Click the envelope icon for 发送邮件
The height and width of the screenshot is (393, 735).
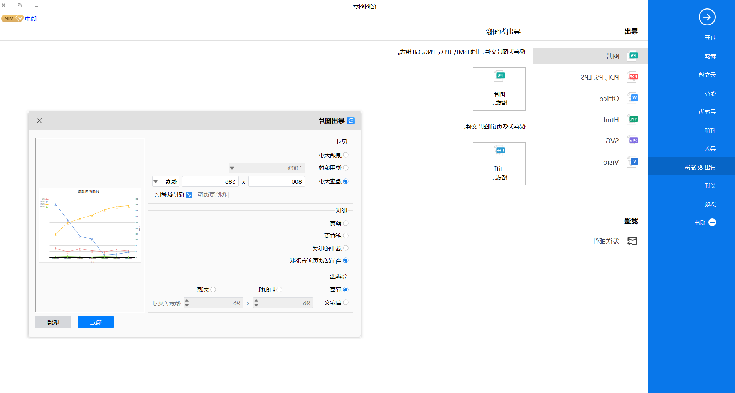click(632, 241)
